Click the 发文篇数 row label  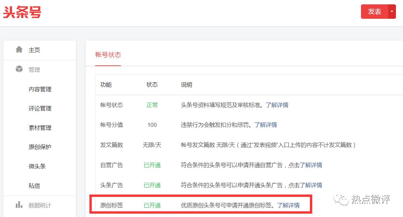click(112, 145)
